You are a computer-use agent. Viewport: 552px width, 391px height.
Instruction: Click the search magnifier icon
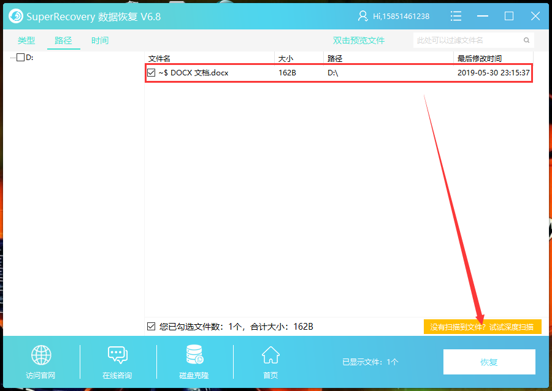[526, 40]
